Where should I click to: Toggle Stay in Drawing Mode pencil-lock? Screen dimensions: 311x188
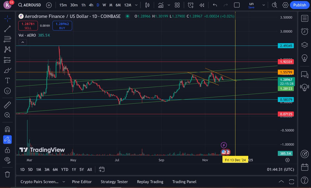pyautogui.click(x=7, y=140)
